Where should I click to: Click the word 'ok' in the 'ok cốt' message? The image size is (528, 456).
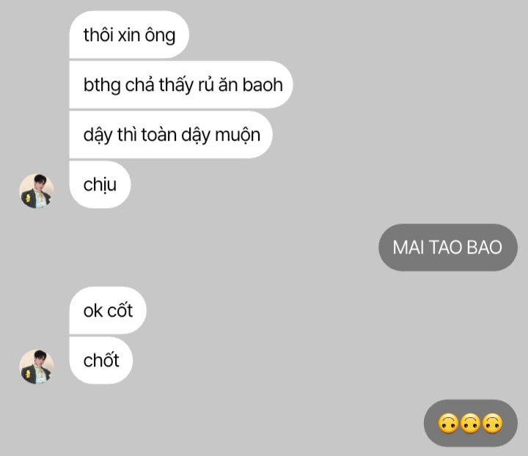pos(93,310)
